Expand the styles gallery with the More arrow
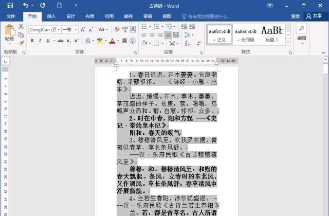329x216 pixels. (x=288, y=42)
